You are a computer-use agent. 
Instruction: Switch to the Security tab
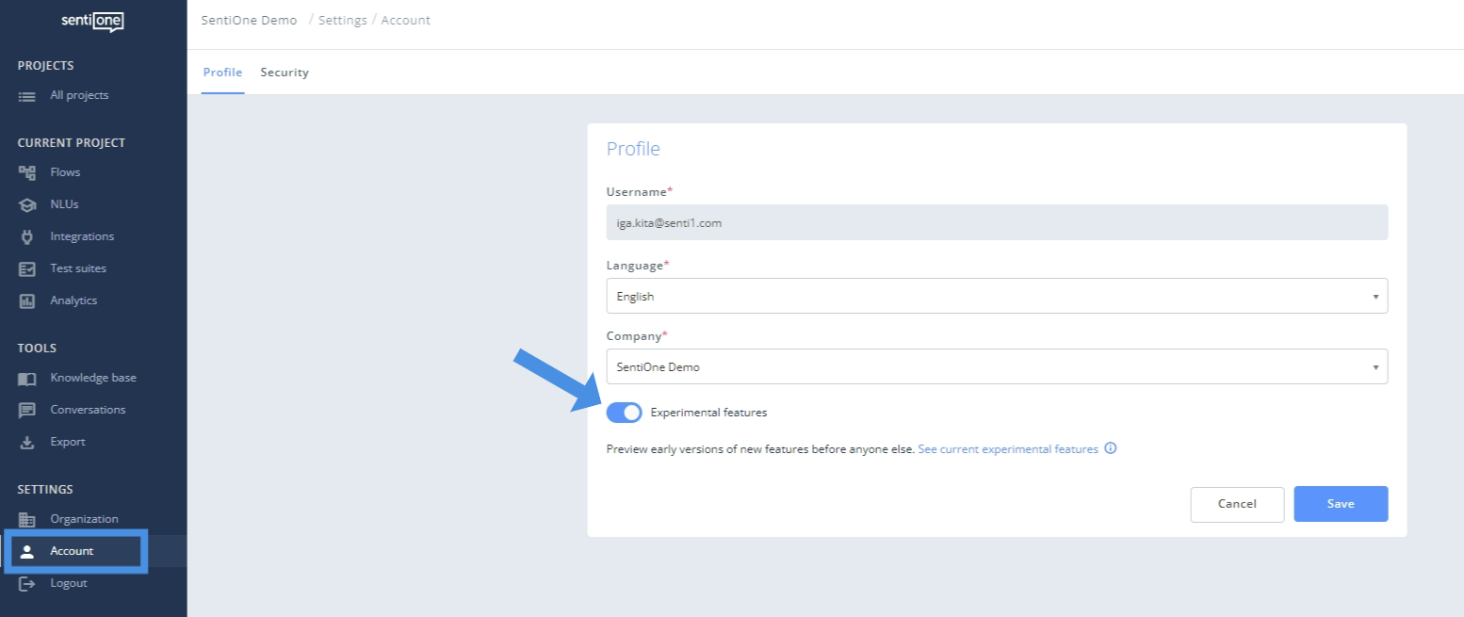point(285,73)
